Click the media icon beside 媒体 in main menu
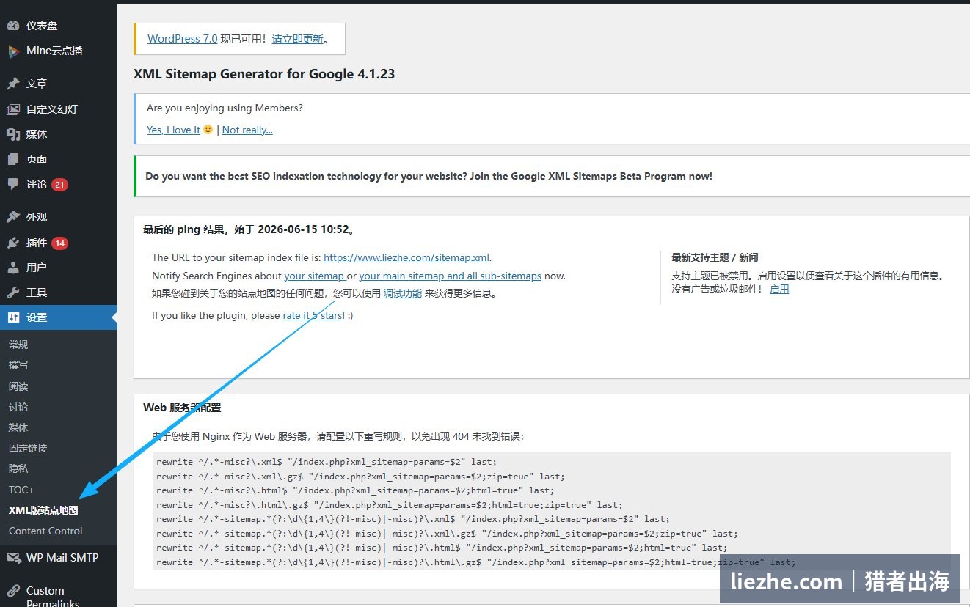 13,134
